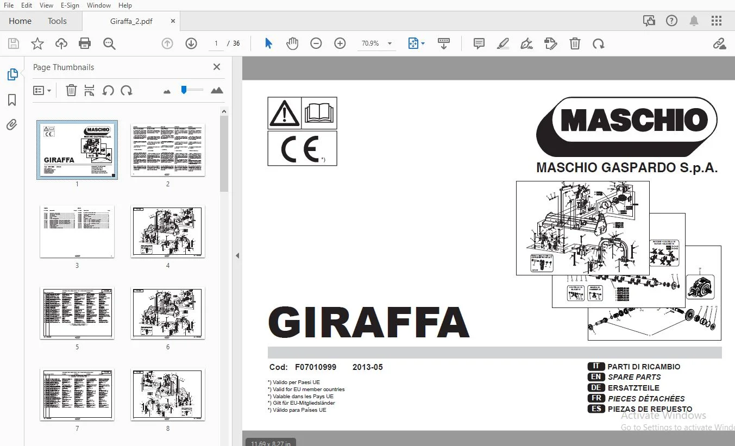Click the code F07010999 text
Screen dimensions: 735x446
tap(316, 367)
